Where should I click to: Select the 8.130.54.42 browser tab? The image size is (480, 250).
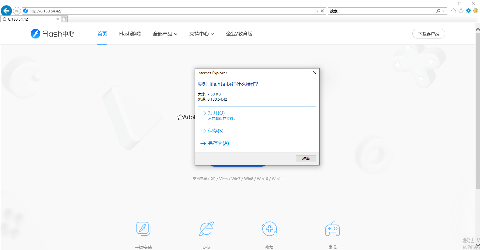coord(30,19)
